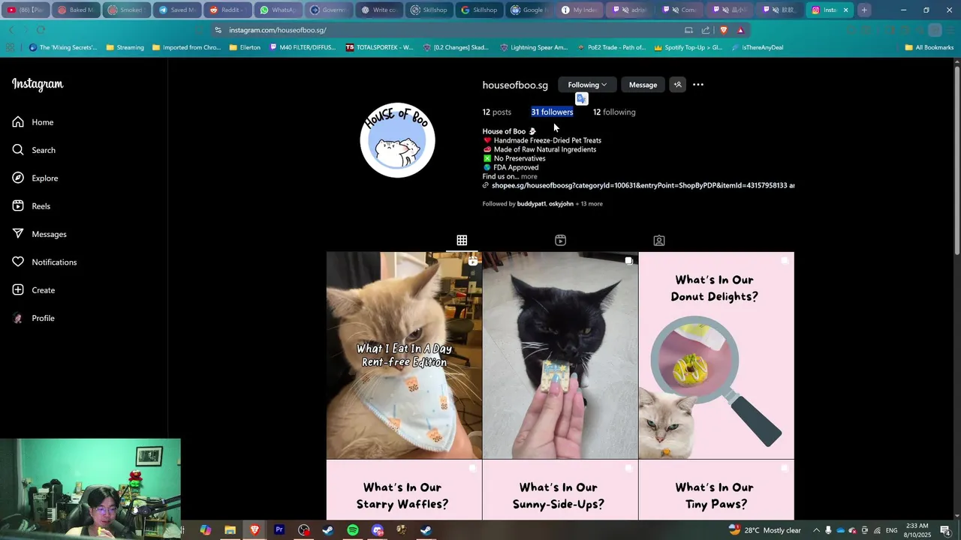Click the Instagram logo wordmark
The width and height of the screenshot is (961, 540).
(38, 84)
